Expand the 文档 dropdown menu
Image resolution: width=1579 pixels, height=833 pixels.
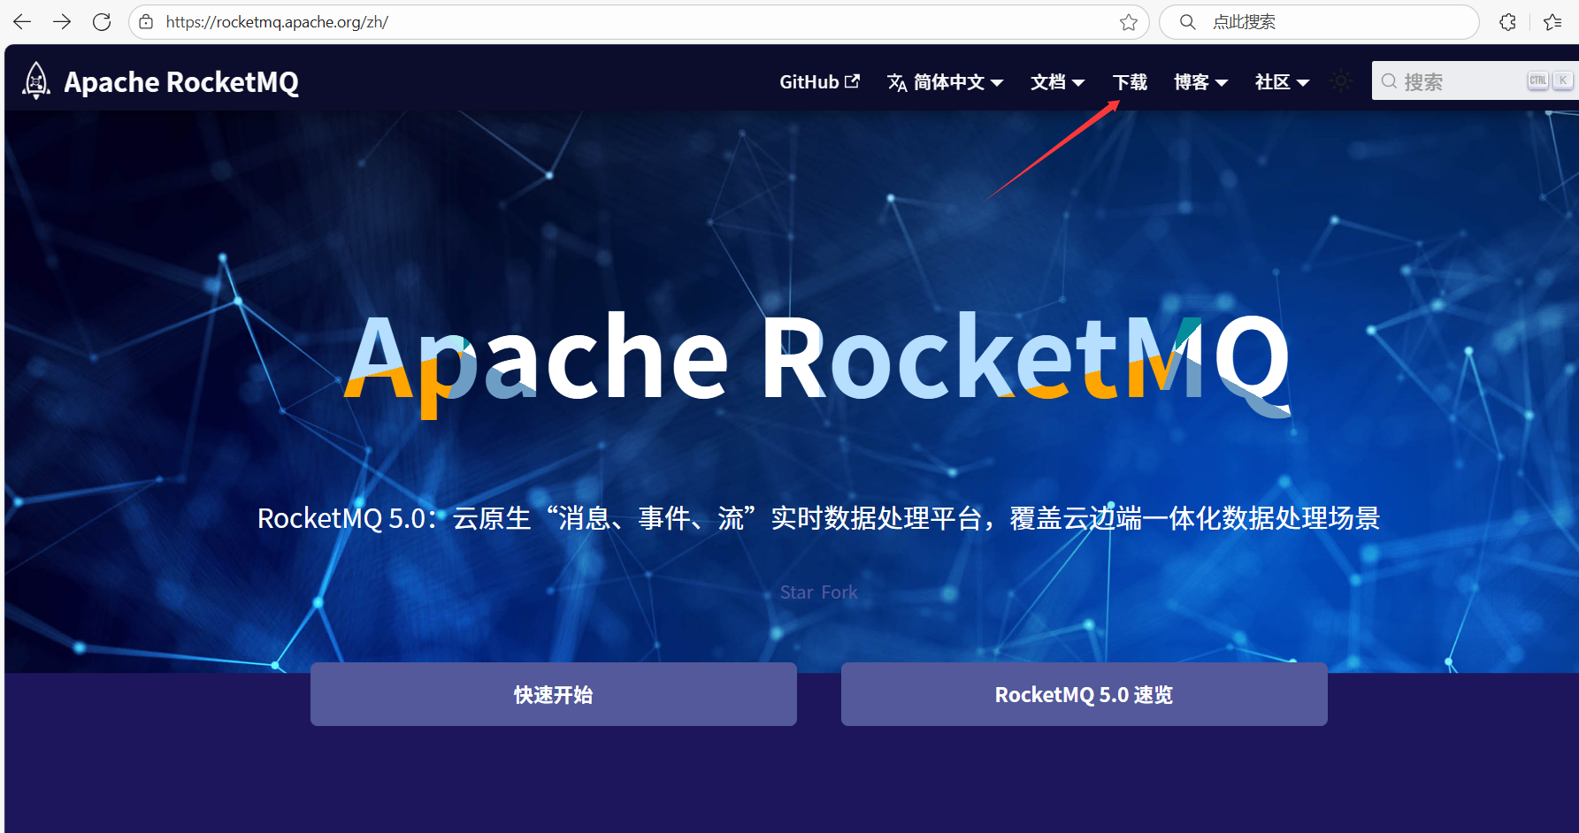(x=1057, y=82)
